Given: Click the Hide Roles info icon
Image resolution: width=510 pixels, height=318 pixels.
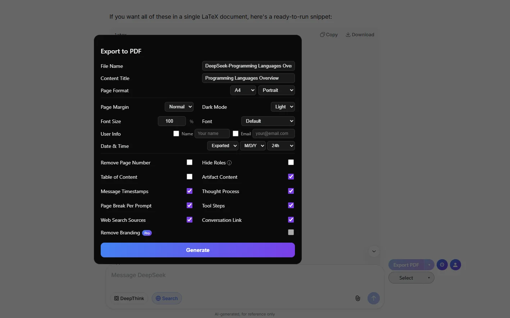Looking at the screenshot, I should click(x=229, y=163).
